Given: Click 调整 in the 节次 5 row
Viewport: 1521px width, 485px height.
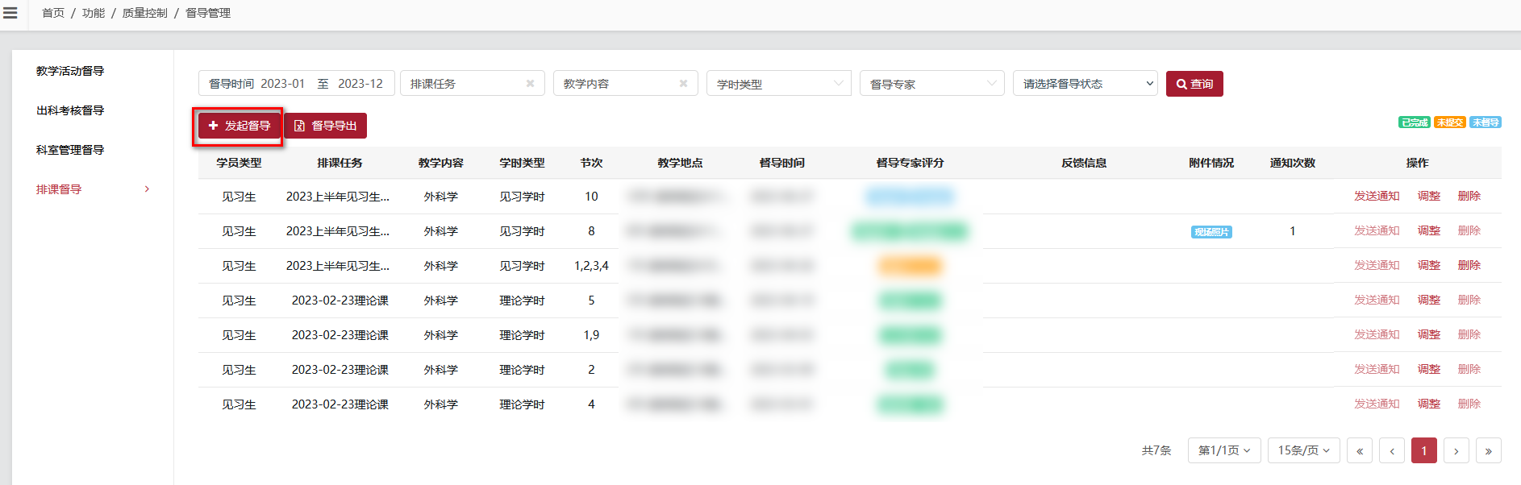Looking at the screenshot, I should pos(1429,300).
